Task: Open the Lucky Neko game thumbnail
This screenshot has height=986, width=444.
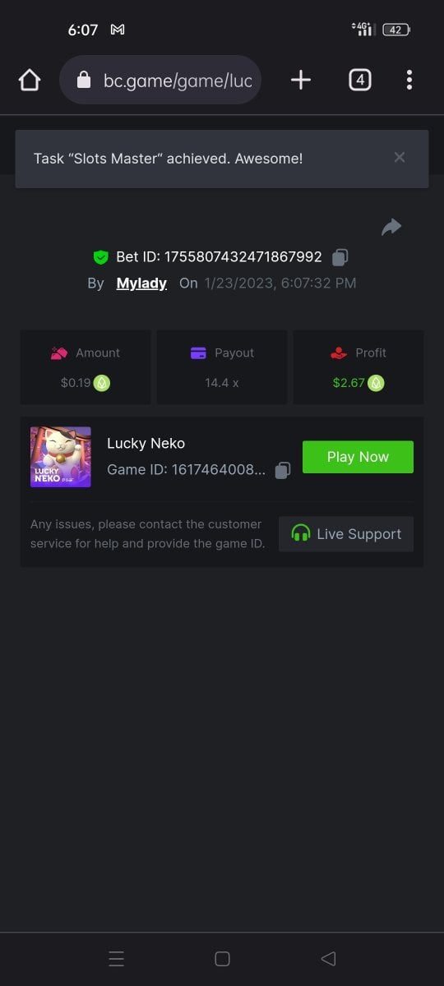Action: [x=61, y=457]
